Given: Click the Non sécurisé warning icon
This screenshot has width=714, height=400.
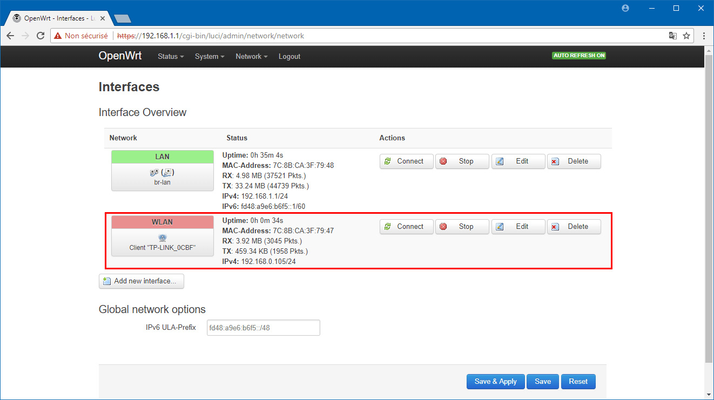Looking at the screenshot, I should point(58,36).
